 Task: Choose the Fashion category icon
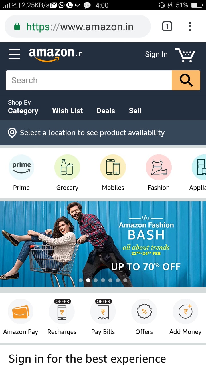(x=159, y=167)
